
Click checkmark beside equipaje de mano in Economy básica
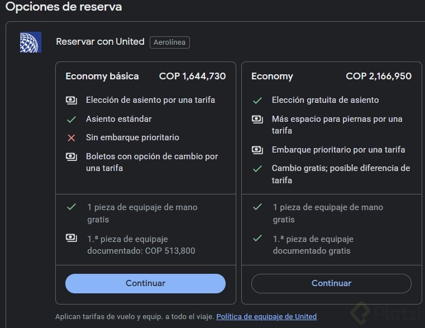click(x=71, y=207)
